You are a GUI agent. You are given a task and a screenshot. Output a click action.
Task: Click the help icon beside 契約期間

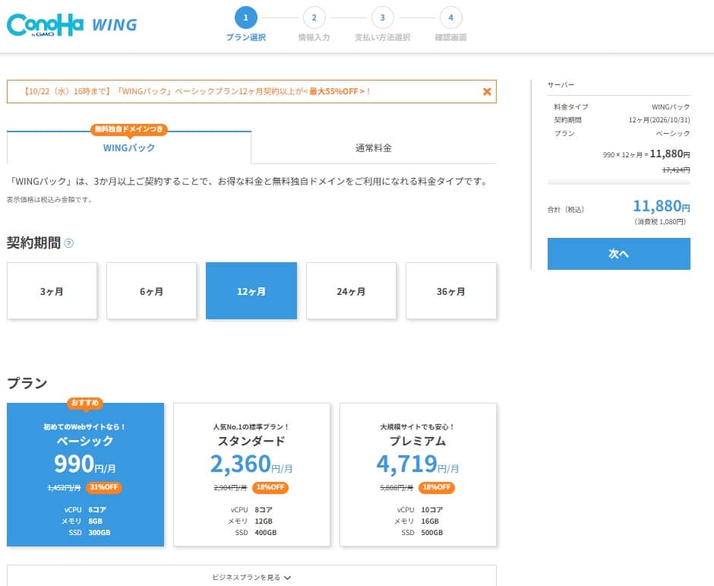[x=69, y=243]
